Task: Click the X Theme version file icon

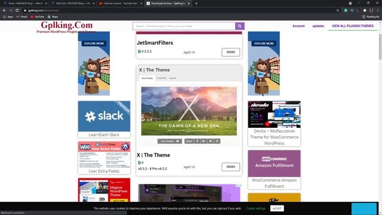Action: coord(139,162)
